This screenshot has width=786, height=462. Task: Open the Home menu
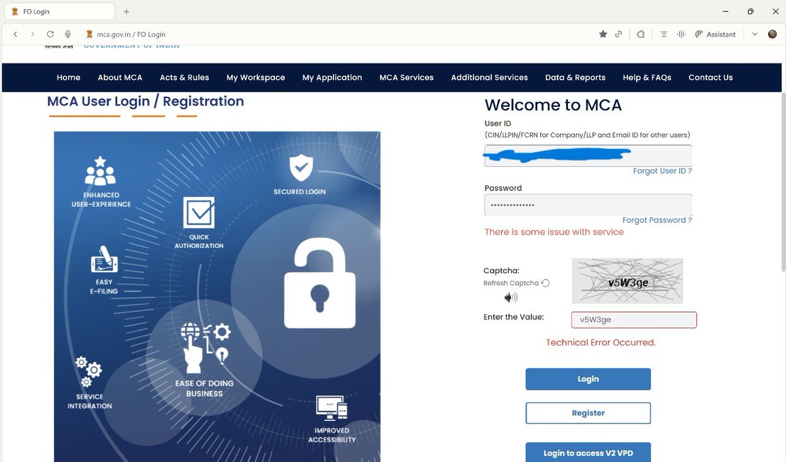[x=69, y=77]
